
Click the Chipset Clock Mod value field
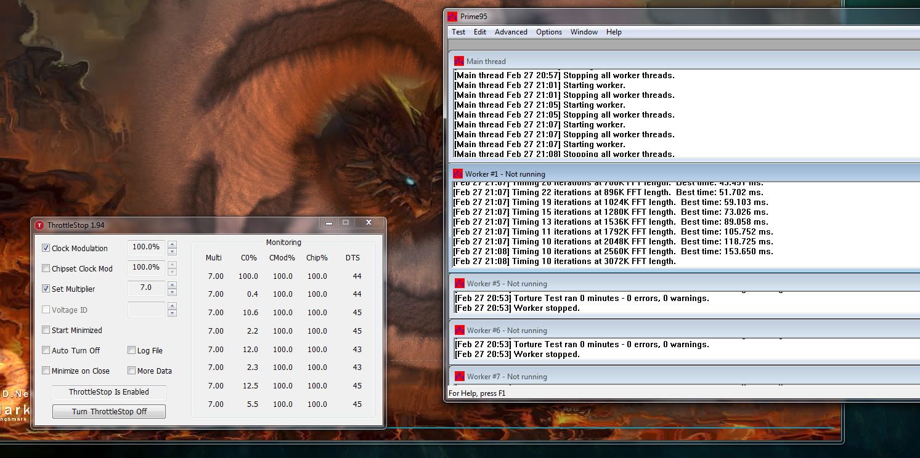pyautogui.click(x=146, y=268)
